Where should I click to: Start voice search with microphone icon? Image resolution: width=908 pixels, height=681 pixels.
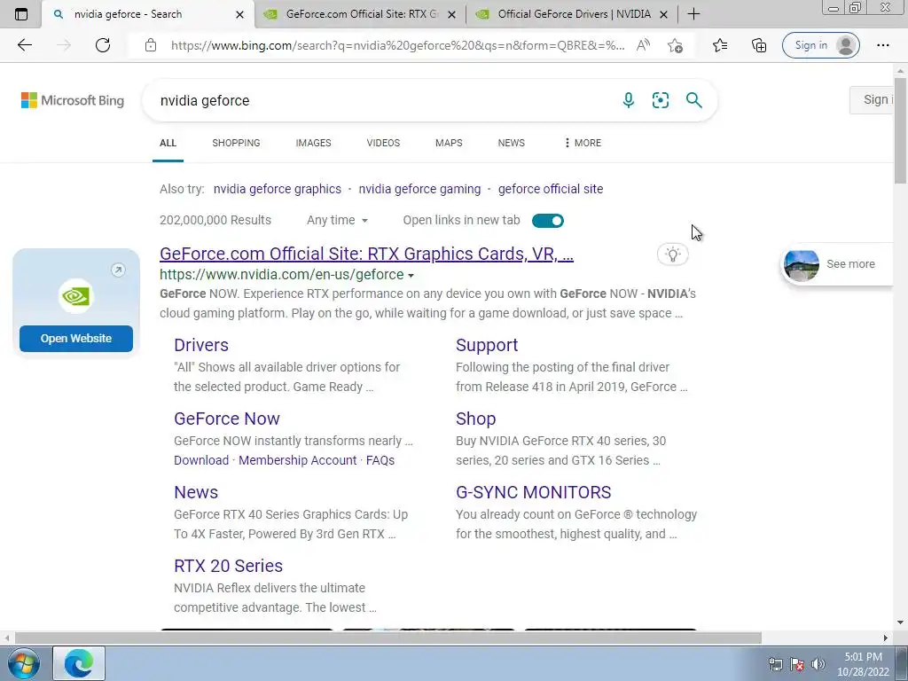click(x=629, y=100)
